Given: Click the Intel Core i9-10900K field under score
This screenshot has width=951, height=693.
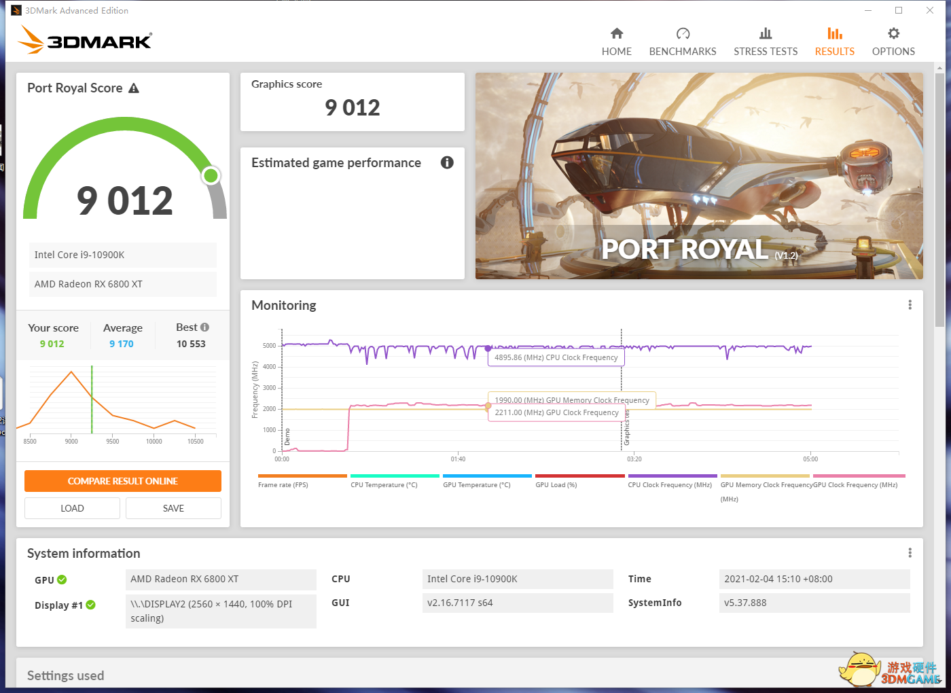Looking at the screenshot, I should (x=123, y=255).
